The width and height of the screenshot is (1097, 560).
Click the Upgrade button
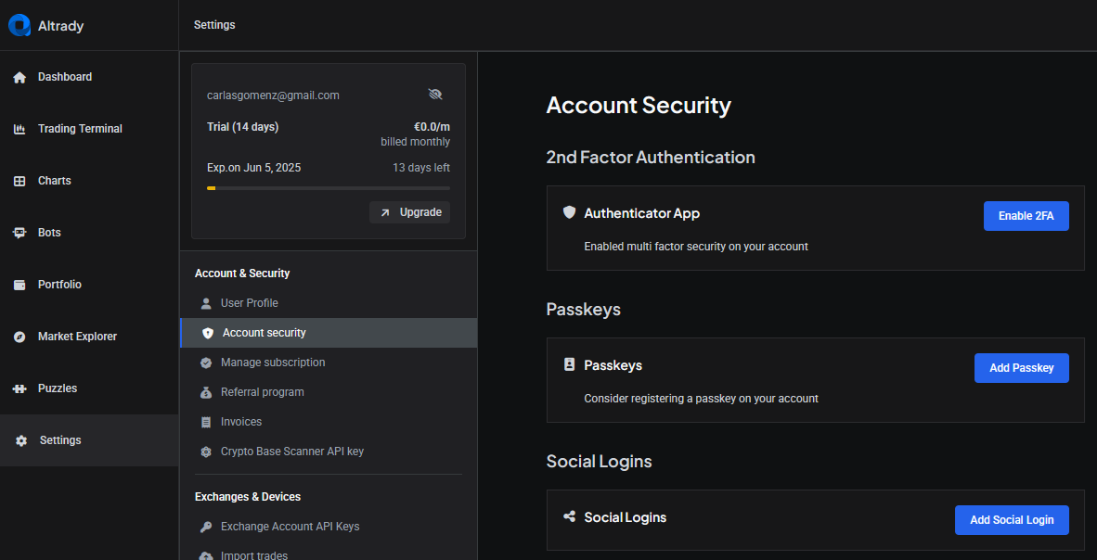pyautogui.click(x=410, y=212)
